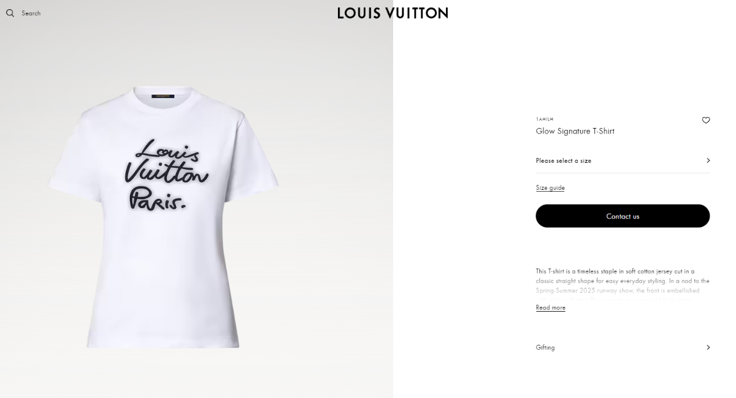Open the Size guide link
Screen dimensions: 736x398
[x=550, y=187]
